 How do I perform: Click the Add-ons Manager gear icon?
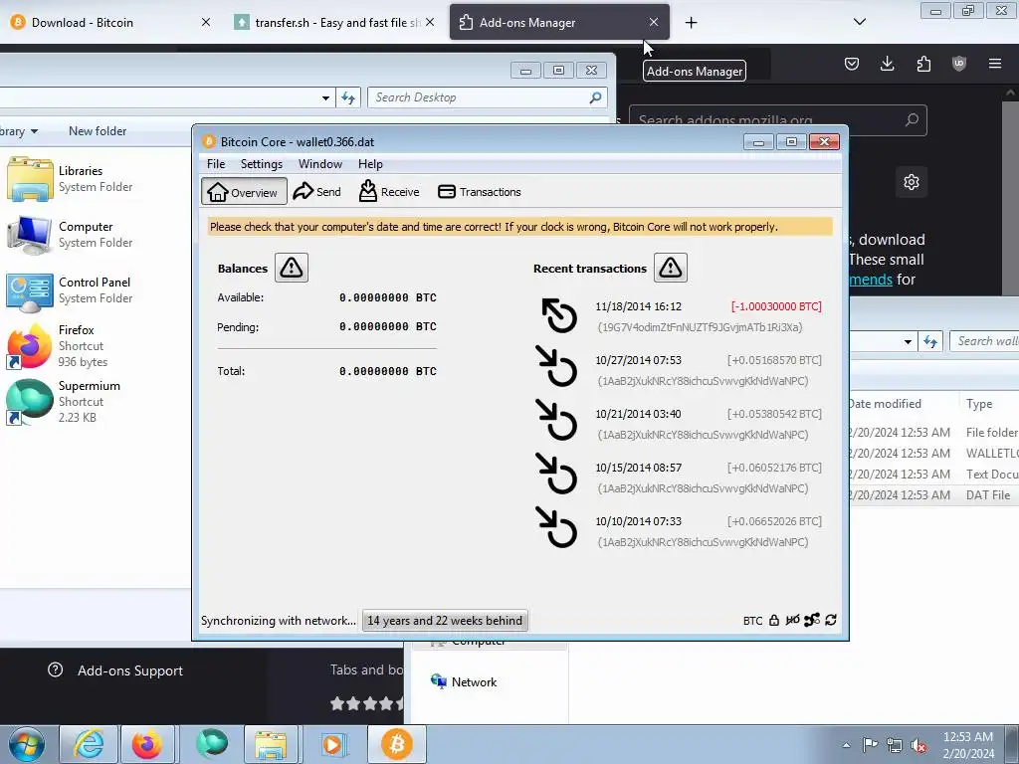tap(912, 182)
